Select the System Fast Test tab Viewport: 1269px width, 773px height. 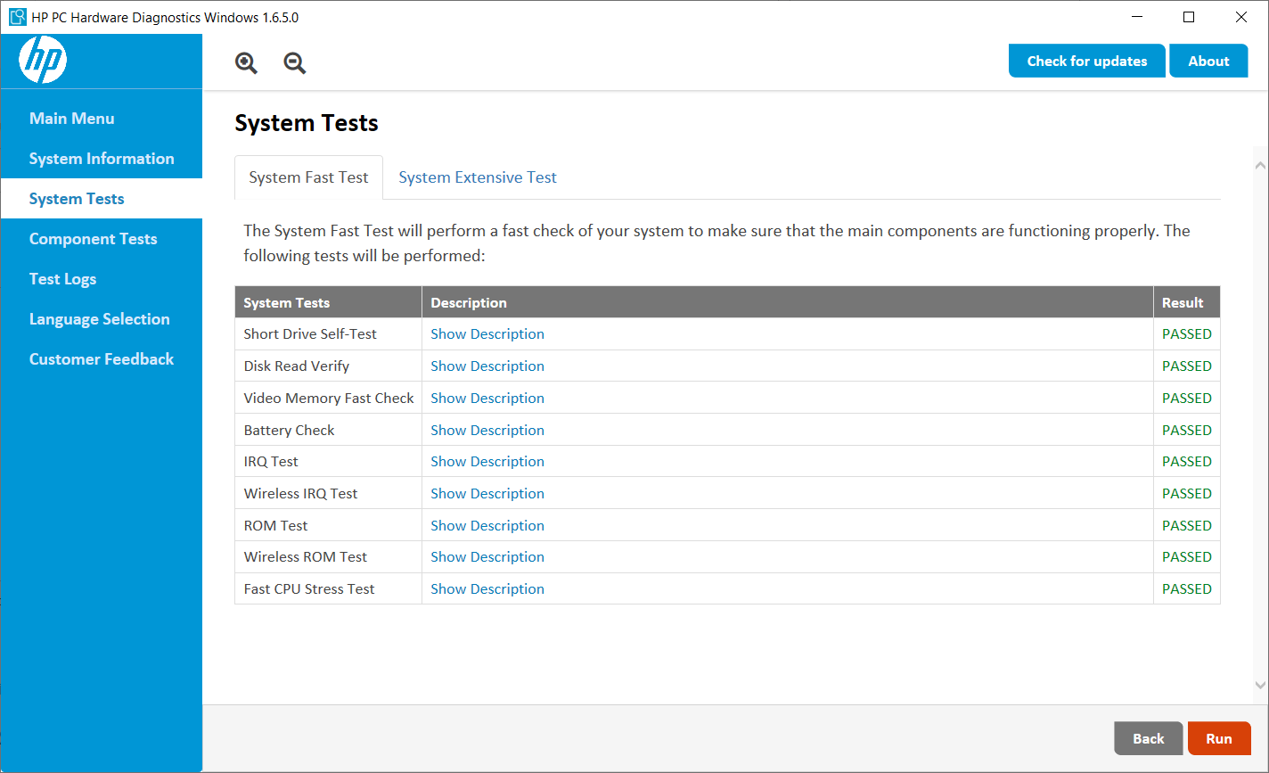[308, 177]
